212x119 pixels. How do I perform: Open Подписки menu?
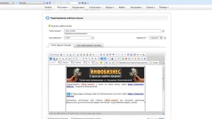click(79, 7)
